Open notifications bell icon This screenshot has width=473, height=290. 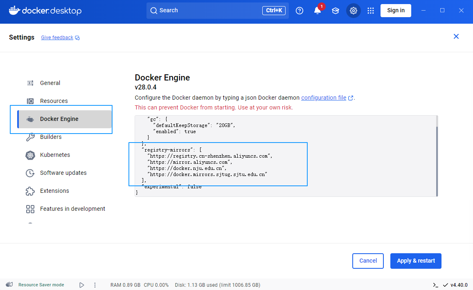pyautogui.click(x=318, y=11)
